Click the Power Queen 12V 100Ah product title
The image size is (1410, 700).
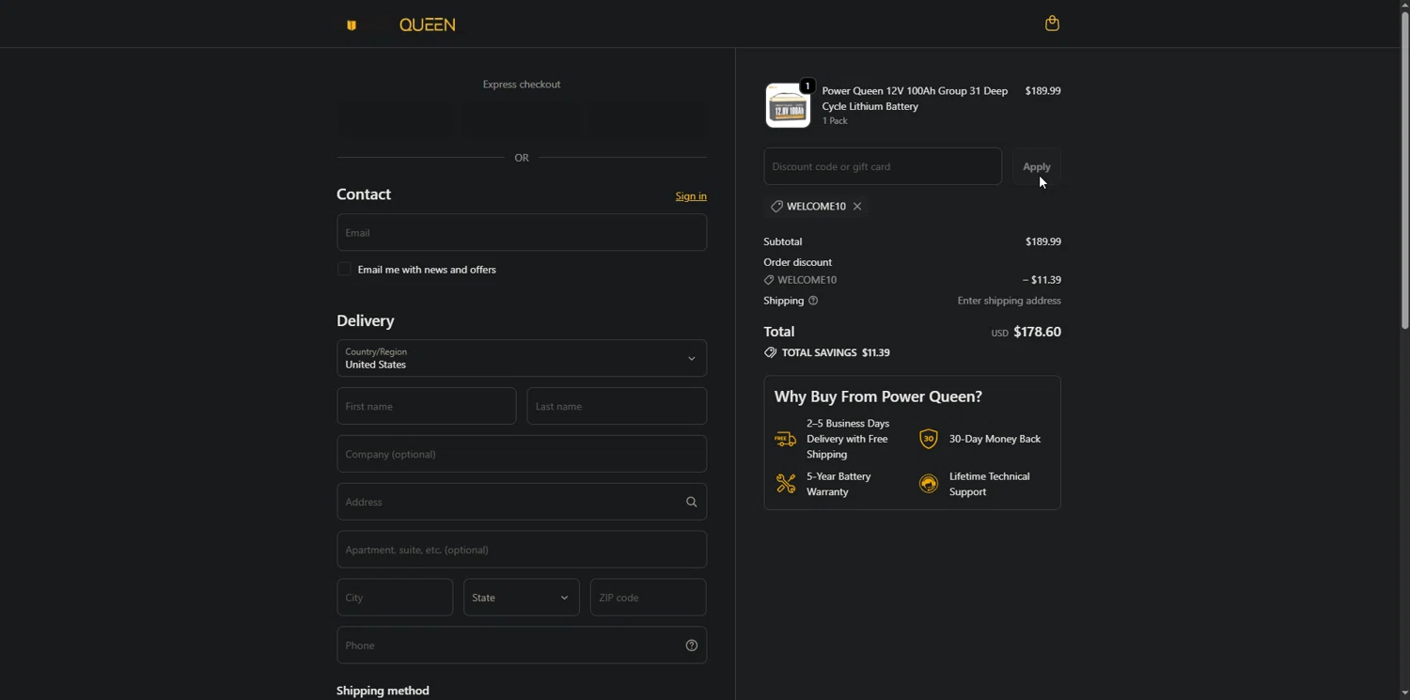915,99
